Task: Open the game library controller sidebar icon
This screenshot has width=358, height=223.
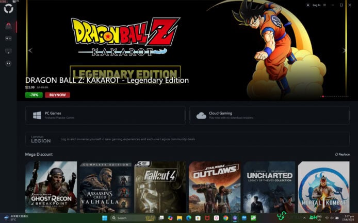Action: 8,39
